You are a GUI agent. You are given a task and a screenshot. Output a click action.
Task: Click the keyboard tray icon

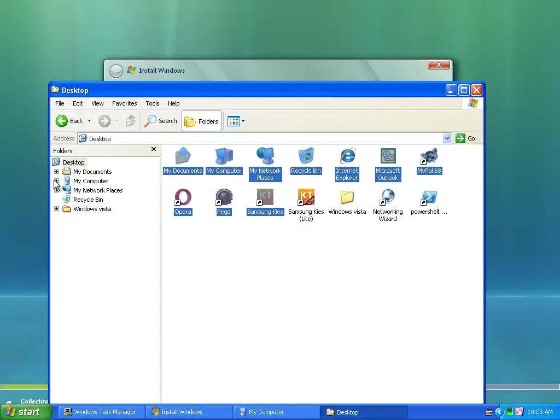[489, 412]
